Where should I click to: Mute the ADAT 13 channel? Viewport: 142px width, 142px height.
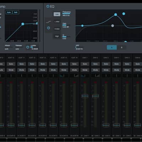[x=43, y=70]
